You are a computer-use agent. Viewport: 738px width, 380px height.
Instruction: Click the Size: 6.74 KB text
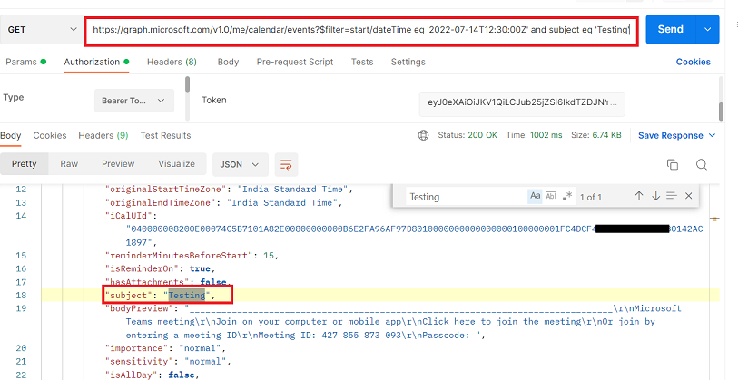(595, 135)
